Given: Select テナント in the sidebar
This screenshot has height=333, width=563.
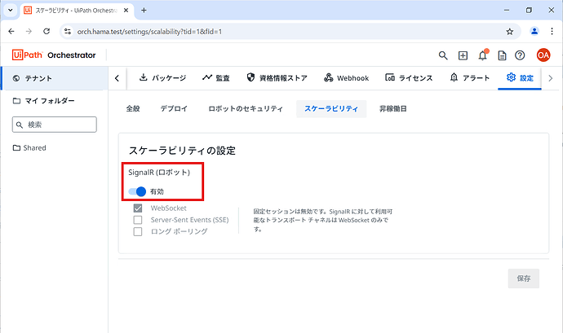Looking at the screenshot, I should [x=55, y=78].
